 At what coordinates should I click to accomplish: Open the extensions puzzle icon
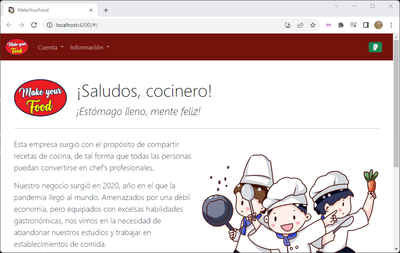pyautogui.click(x=341, y=25)
